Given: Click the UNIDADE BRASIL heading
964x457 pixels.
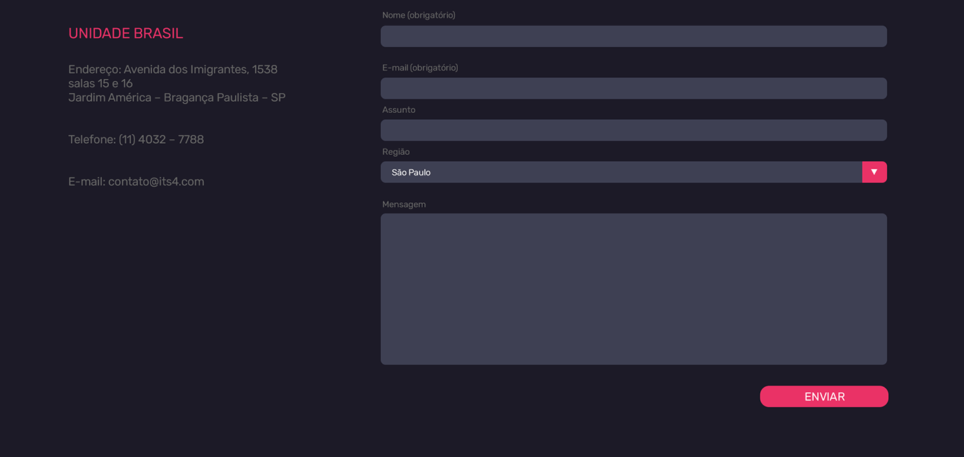Looking at the screenshot, I should tap(125, 34).
